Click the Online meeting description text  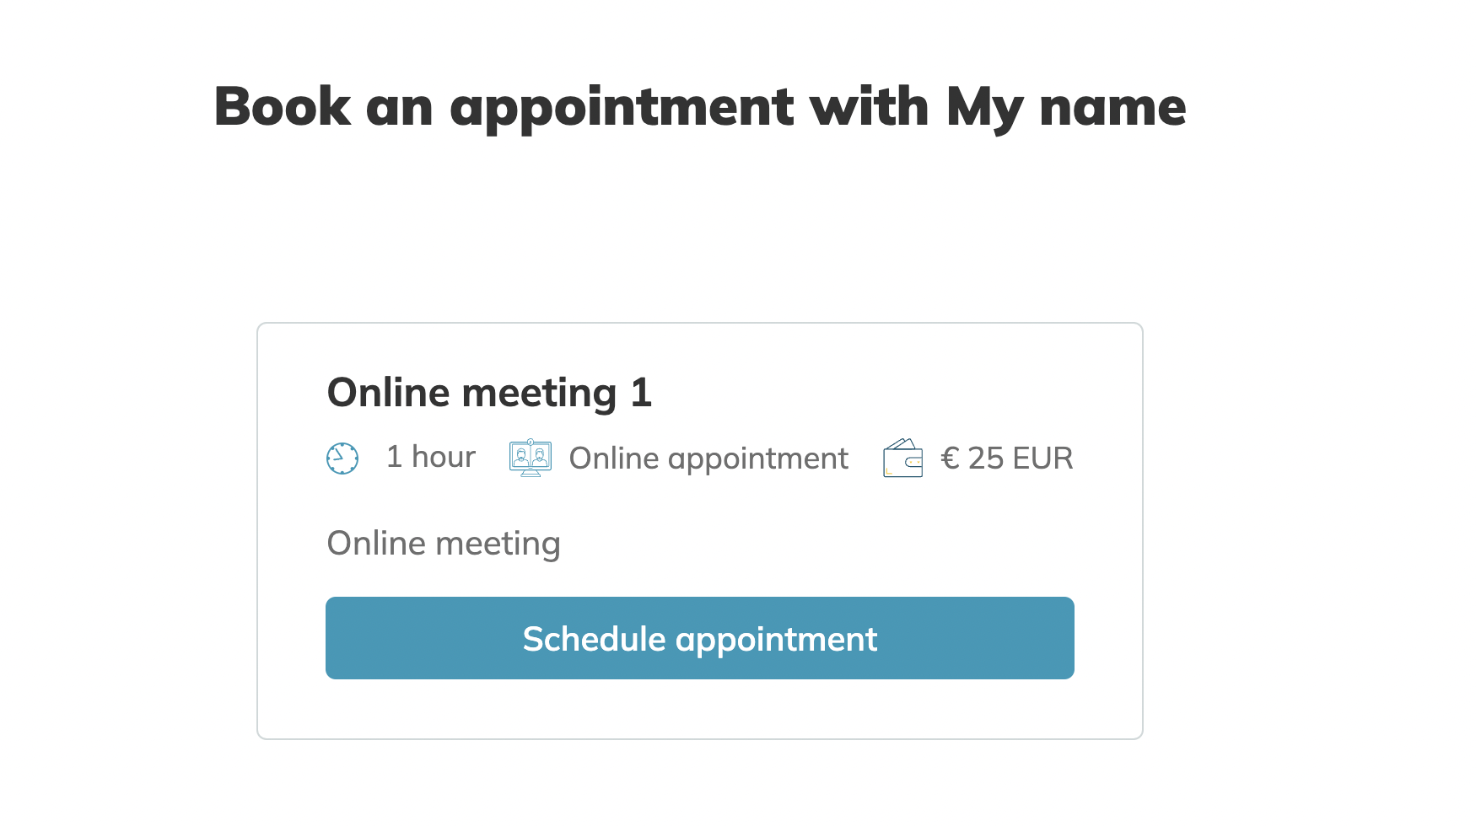coord(444,544)
